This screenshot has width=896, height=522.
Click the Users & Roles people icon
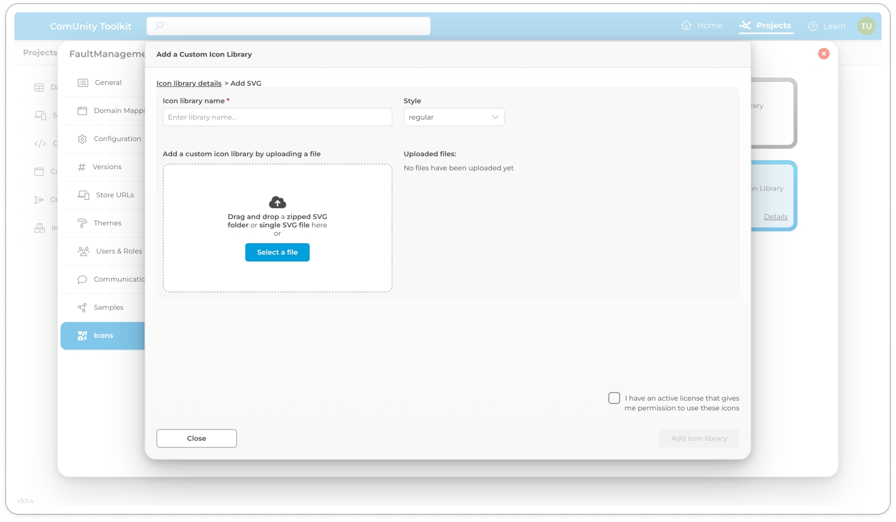pyautogui.click(x=83, y=251)
